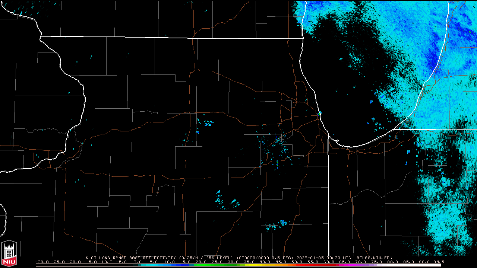
Task: Click the 50.0 value label on the scale
Action: pos(297,262)
